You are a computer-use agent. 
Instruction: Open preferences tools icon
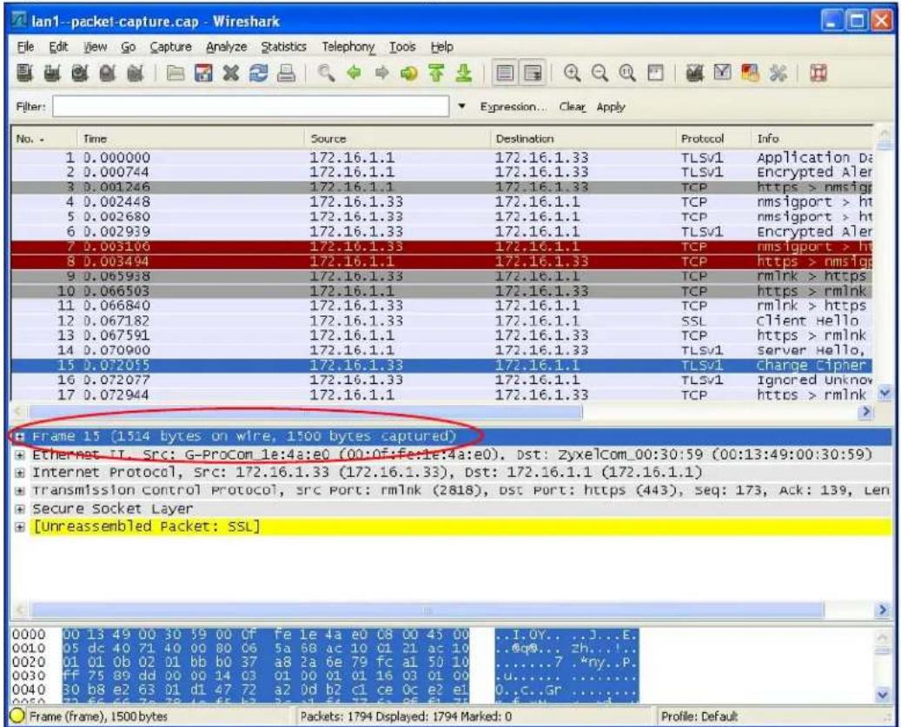(778, 73)
